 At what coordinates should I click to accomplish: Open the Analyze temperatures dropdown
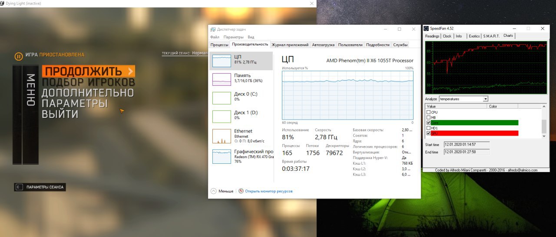point(486,99)
